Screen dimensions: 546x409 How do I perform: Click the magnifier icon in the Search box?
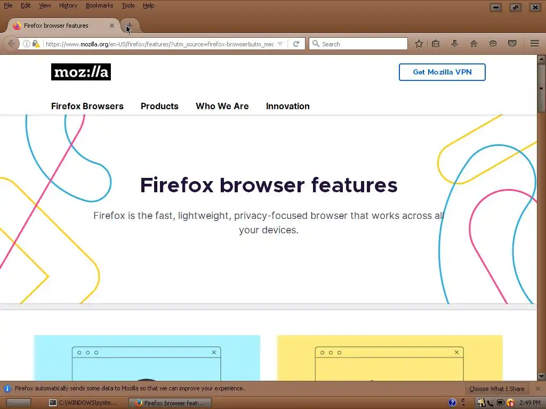(316, 44)
